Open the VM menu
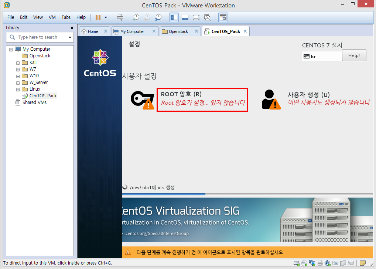 (52, 17)
